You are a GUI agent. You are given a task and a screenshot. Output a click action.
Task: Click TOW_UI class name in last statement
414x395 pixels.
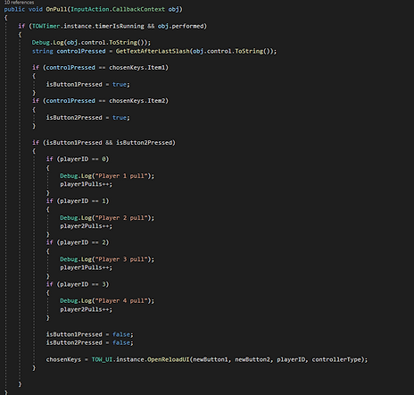(x=102, y=359)
